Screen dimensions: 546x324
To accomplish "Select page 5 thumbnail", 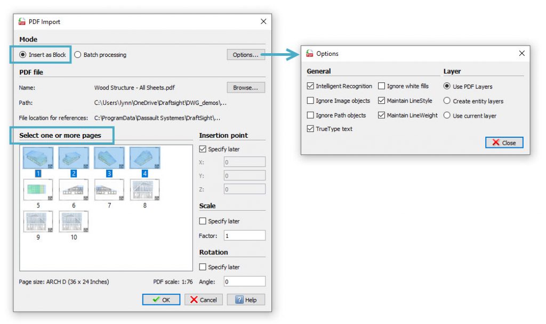I will (37, 189).
